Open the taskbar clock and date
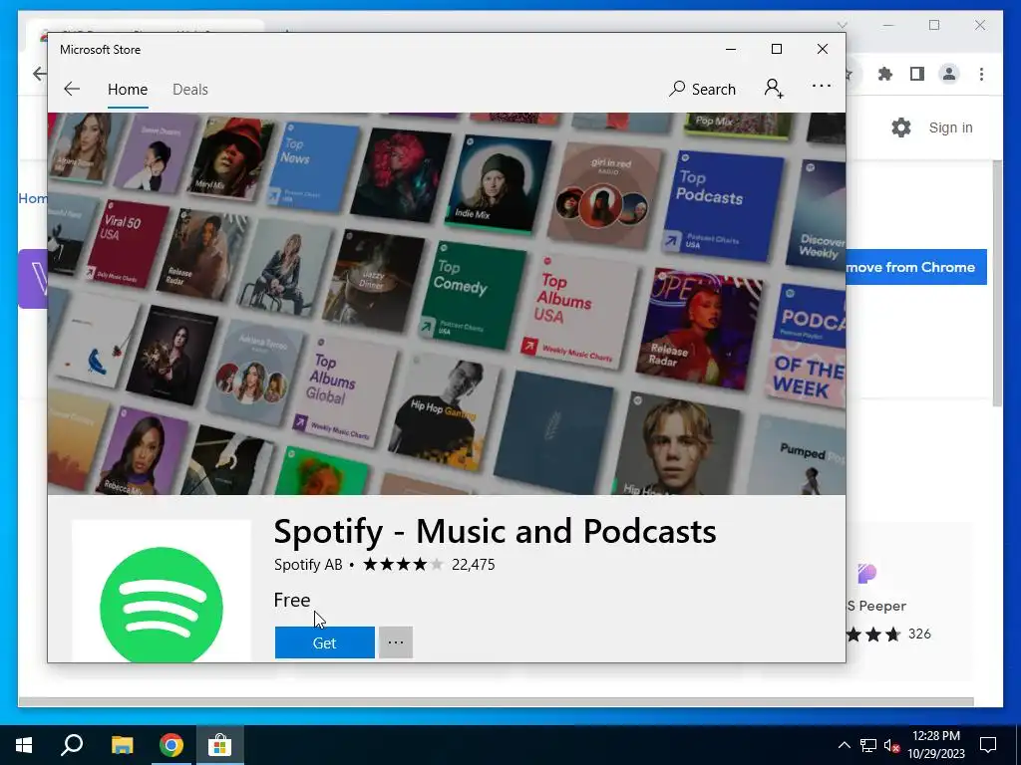The image size is (1021, 765). [936, 745]
